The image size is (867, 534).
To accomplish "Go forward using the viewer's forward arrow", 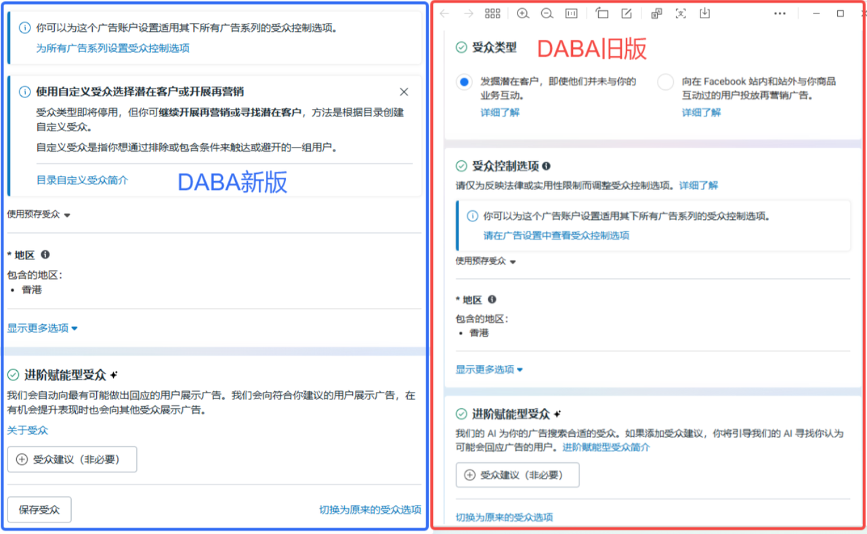I will [x=468, y=14].
